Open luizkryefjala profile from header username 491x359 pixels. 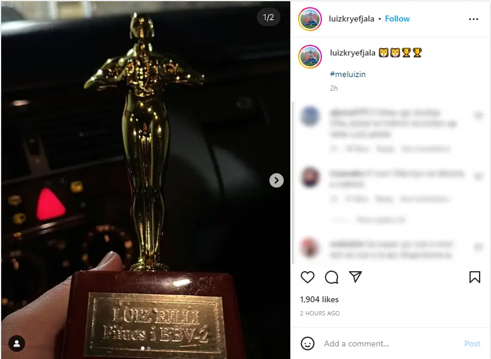click(351, 19)
